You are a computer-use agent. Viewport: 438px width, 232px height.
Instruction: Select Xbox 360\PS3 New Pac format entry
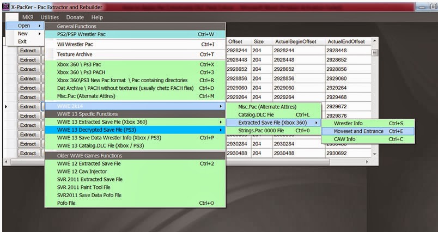[x=135, y=80]
